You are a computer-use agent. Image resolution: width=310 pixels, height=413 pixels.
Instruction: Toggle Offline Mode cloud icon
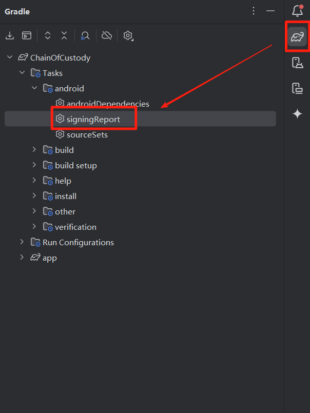click(x=107, y=35)
